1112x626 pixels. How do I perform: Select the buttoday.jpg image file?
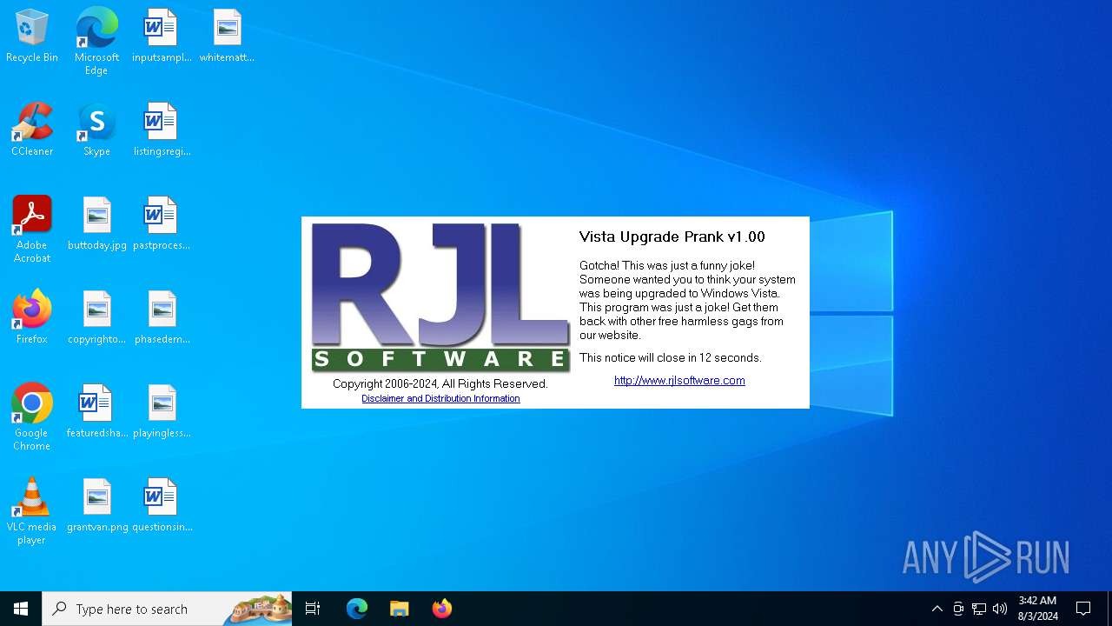tap(96, 224)
